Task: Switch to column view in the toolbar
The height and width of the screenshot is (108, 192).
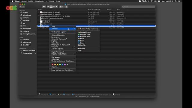Action: (54, 7)
